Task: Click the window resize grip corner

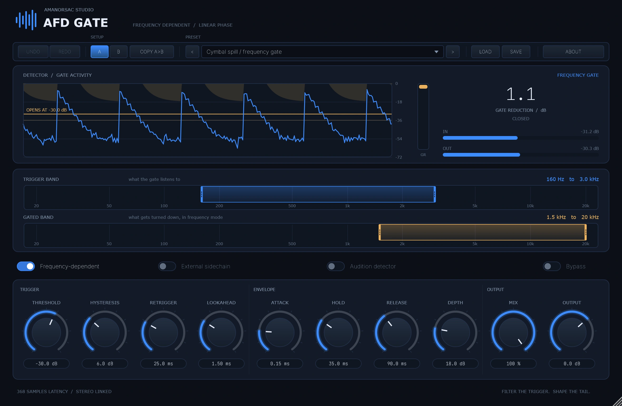Action: (x=617, y=401)
